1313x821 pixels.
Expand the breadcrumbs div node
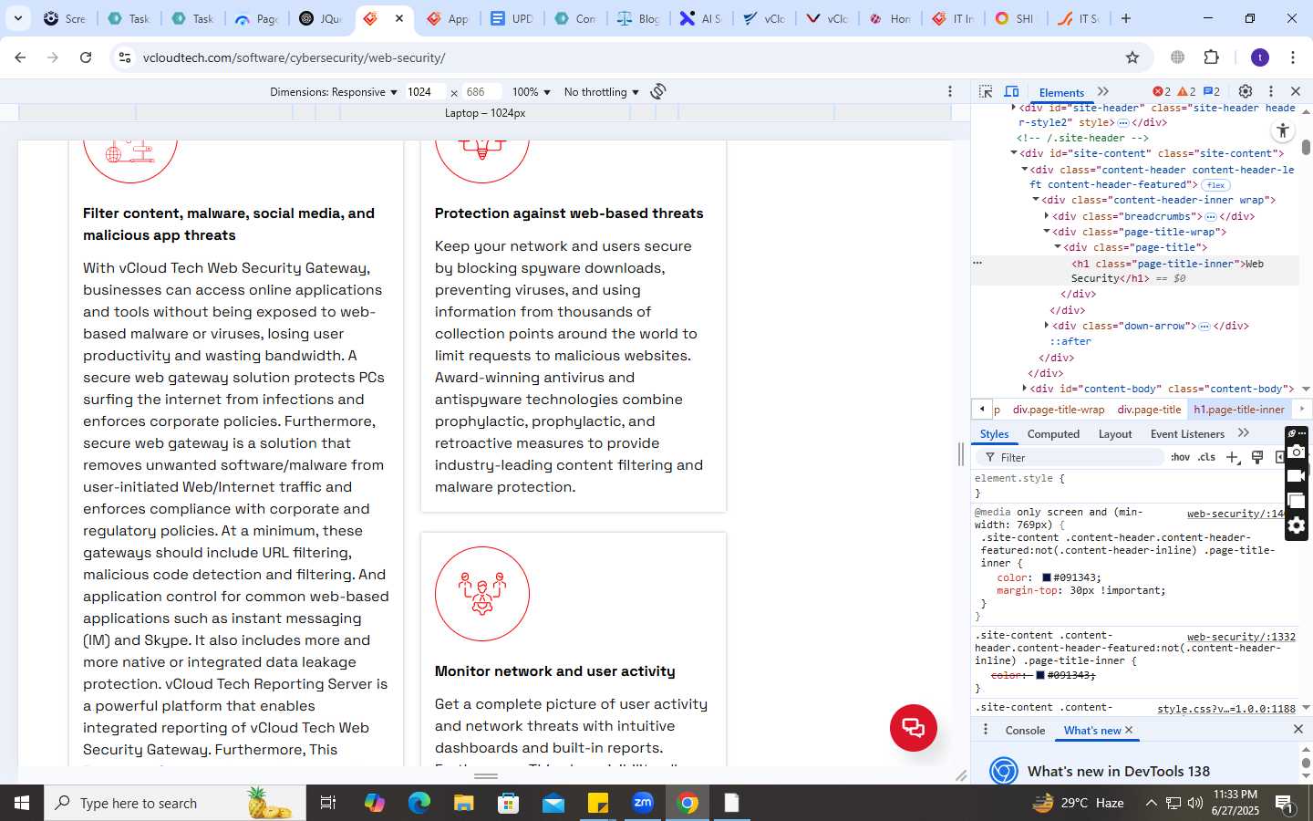pos(1046,216)
